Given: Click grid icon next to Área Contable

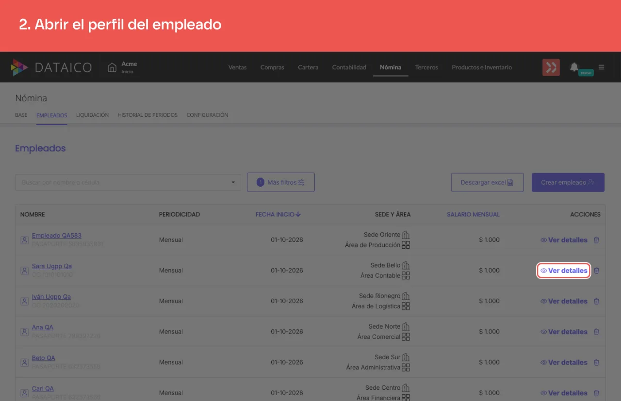Looking at the screenshot, I should point(406,275).
